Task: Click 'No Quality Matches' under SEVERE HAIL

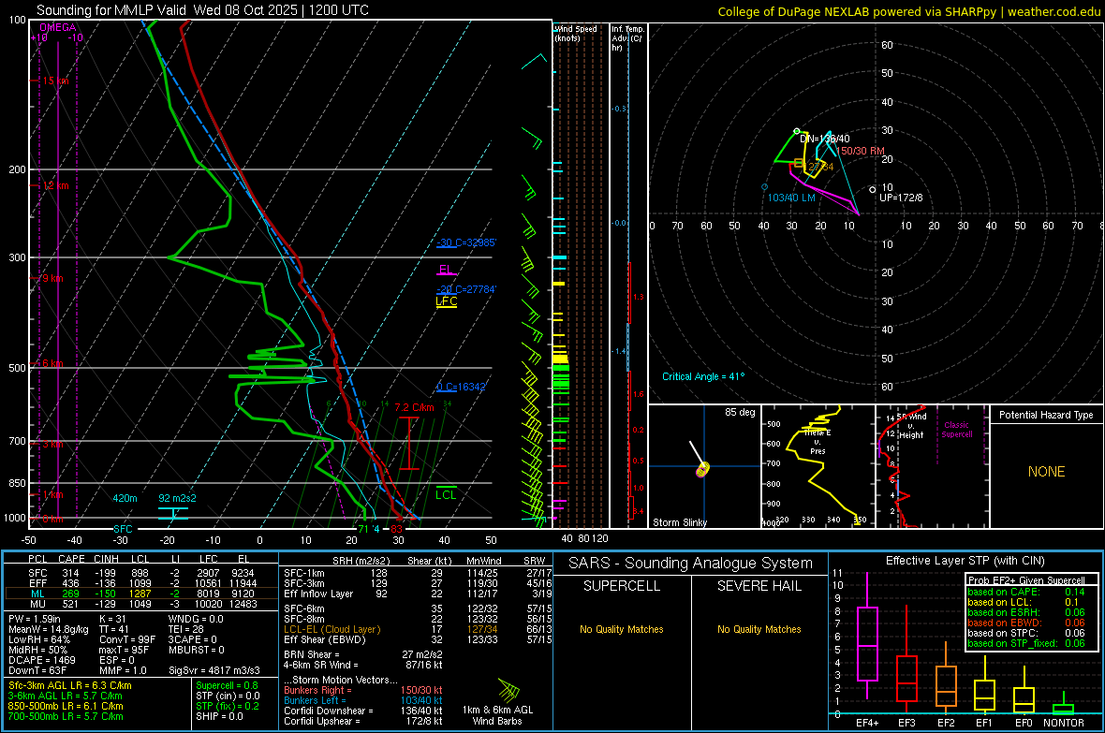Action: pos(759,629)
